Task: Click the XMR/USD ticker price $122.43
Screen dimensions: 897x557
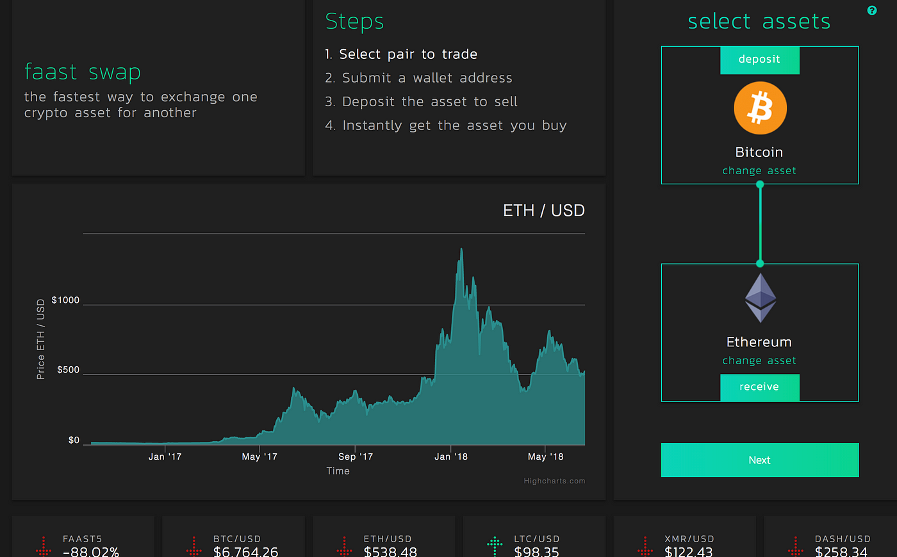Action: coord(689,551)
